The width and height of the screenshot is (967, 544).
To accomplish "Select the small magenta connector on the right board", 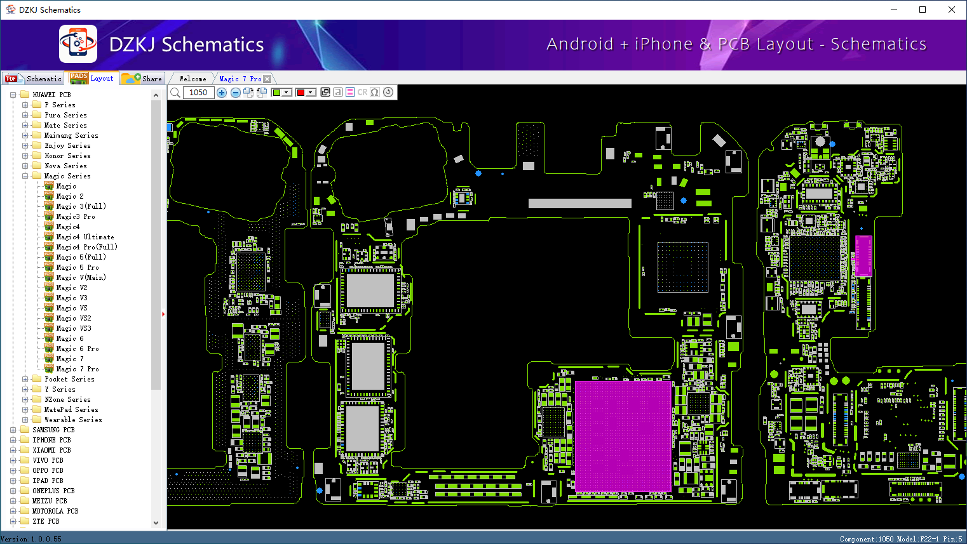I will [863, 256].
